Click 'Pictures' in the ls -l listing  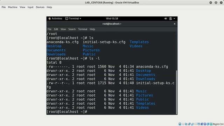(145, 95)
